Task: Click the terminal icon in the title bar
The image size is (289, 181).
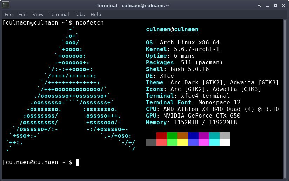Action: [x=5, y=5]
